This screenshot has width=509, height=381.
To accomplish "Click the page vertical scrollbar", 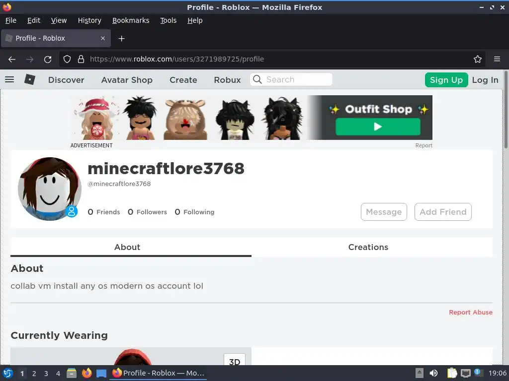I will (x=506, y=110).
